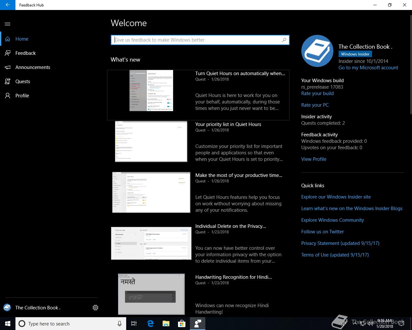Click Feedback Hub taskbar icon
This screenshot has width=412, height=330.
click(198, 324)
